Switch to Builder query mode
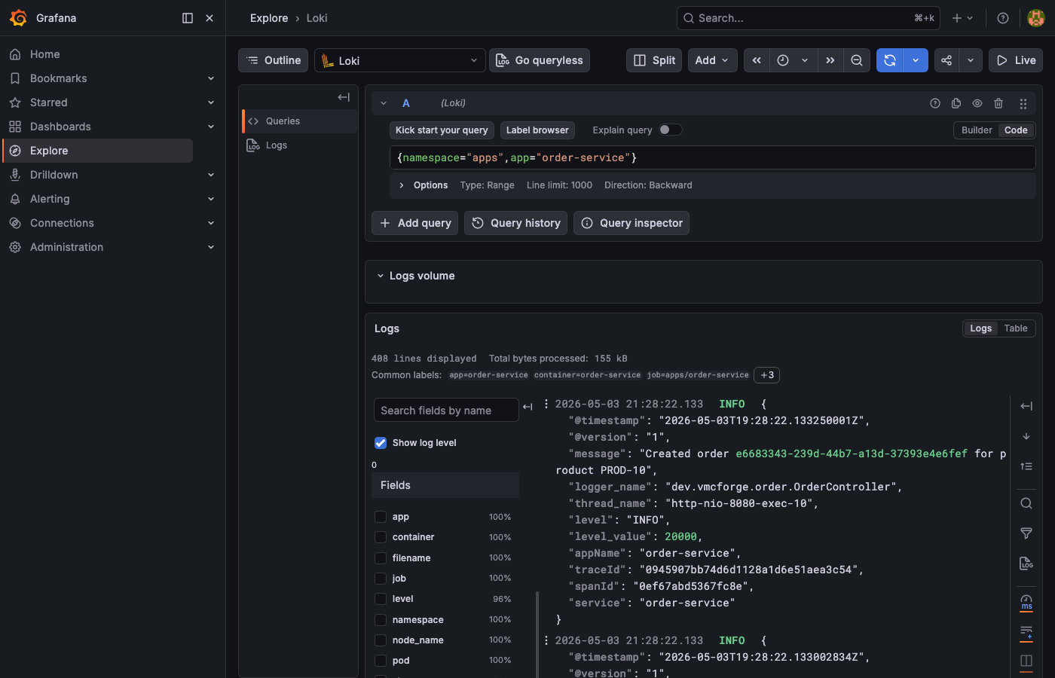 pos(977,130)
